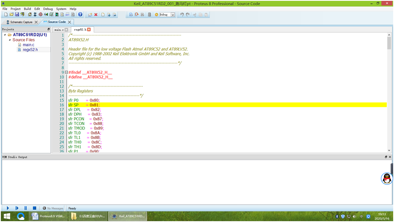Select main.c in the project tree
The width and height of the screenshot is (394, 222).
28,45
